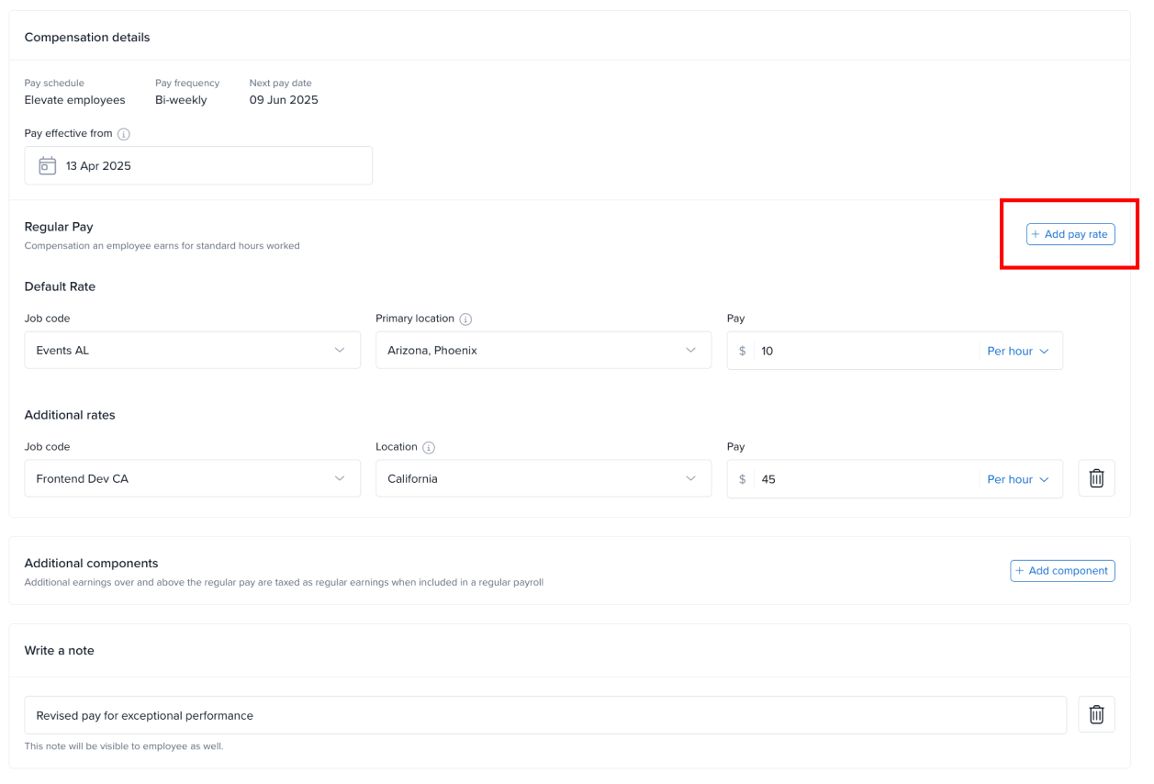Image resolution: width=1154 pixels, height=784 pixels.
Task: Expand the California location dropdown
Action: [543, 479]
